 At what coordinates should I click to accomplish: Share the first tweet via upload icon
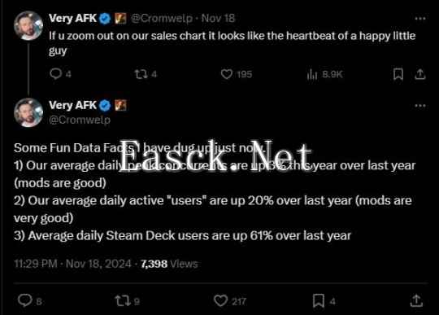point(420,74)
